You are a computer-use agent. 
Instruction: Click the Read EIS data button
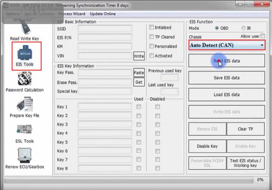[227, 61]
